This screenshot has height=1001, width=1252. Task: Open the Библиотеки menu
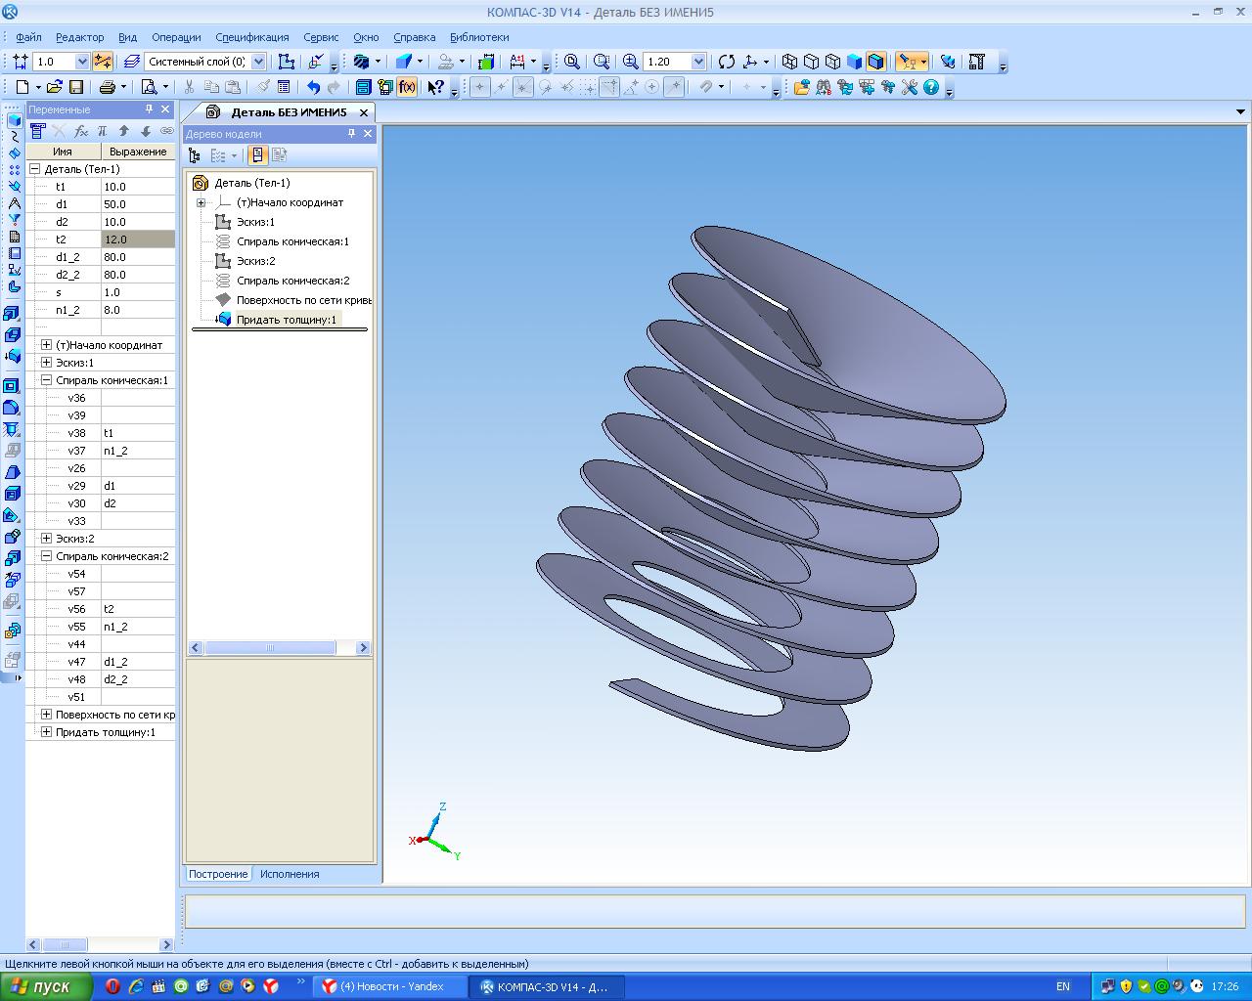pyautogui.click(x=479, y=37)
